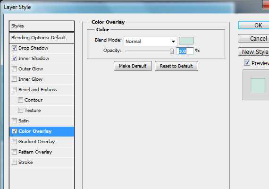Enable the Outer Glow checkbox
269x189 pixels.
click(x=15, y=69)
